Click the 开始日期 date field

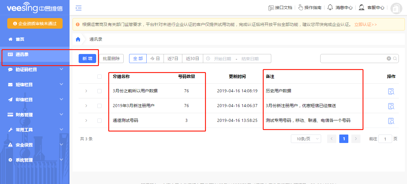click(x=223, y=59)
